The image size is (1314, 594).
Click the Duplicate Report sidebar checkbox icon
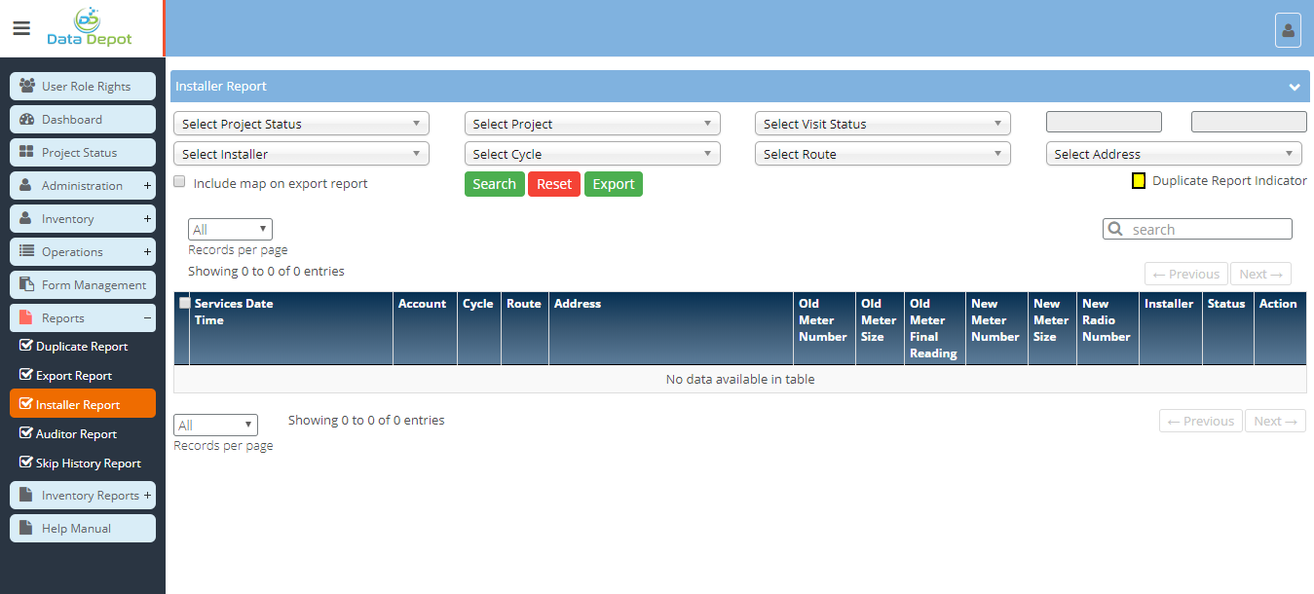26,347
